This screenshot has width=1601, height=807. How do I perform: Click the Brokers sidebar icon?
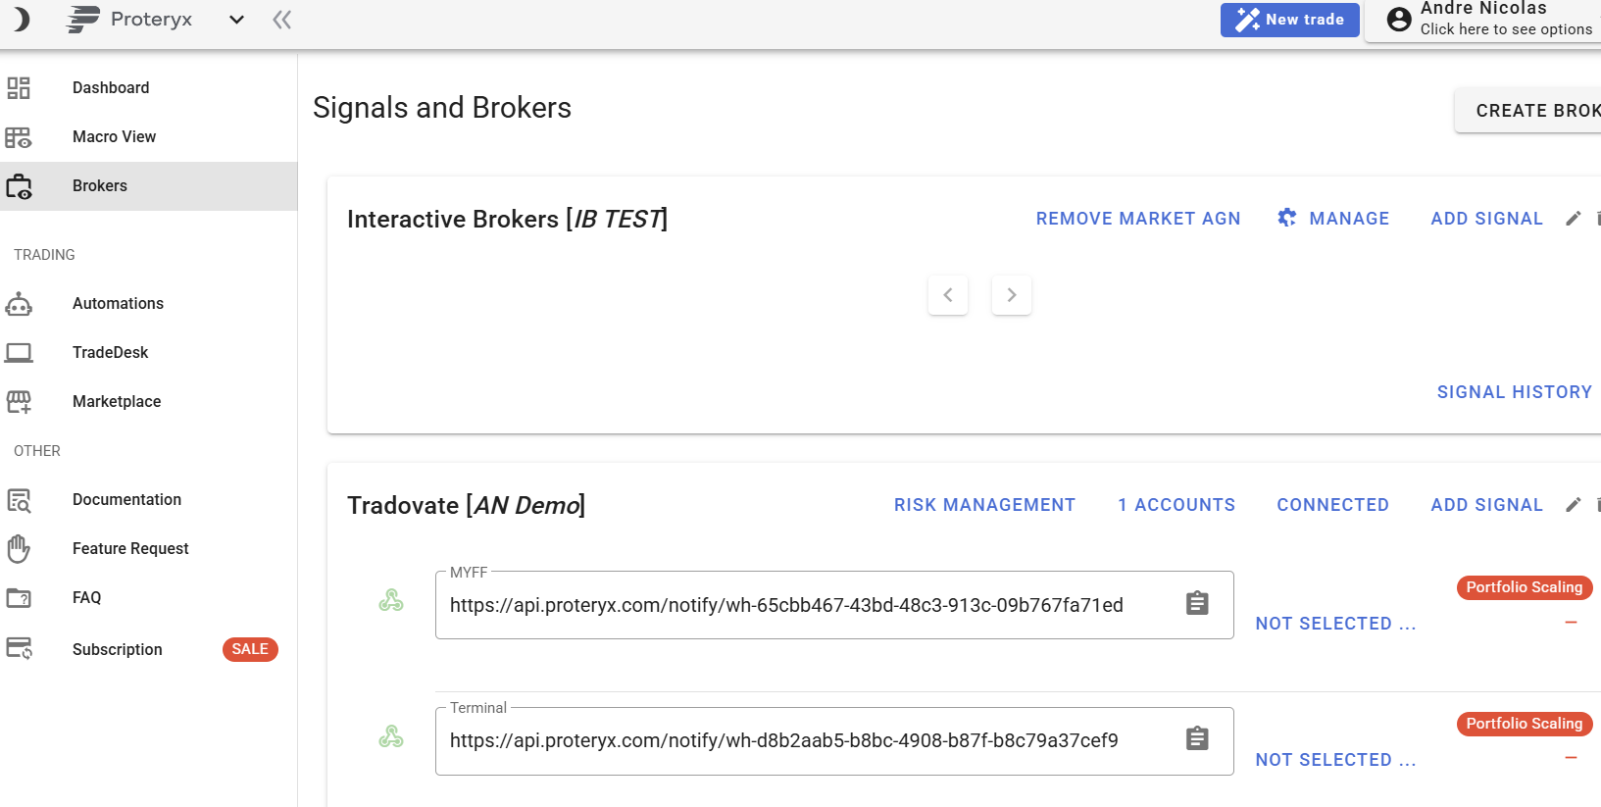pyautogui.click(x=19, y=186)
